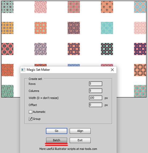Enable the Automatic checkbox
This screenshot has height=153, width=148.
(x=30, y=112)
